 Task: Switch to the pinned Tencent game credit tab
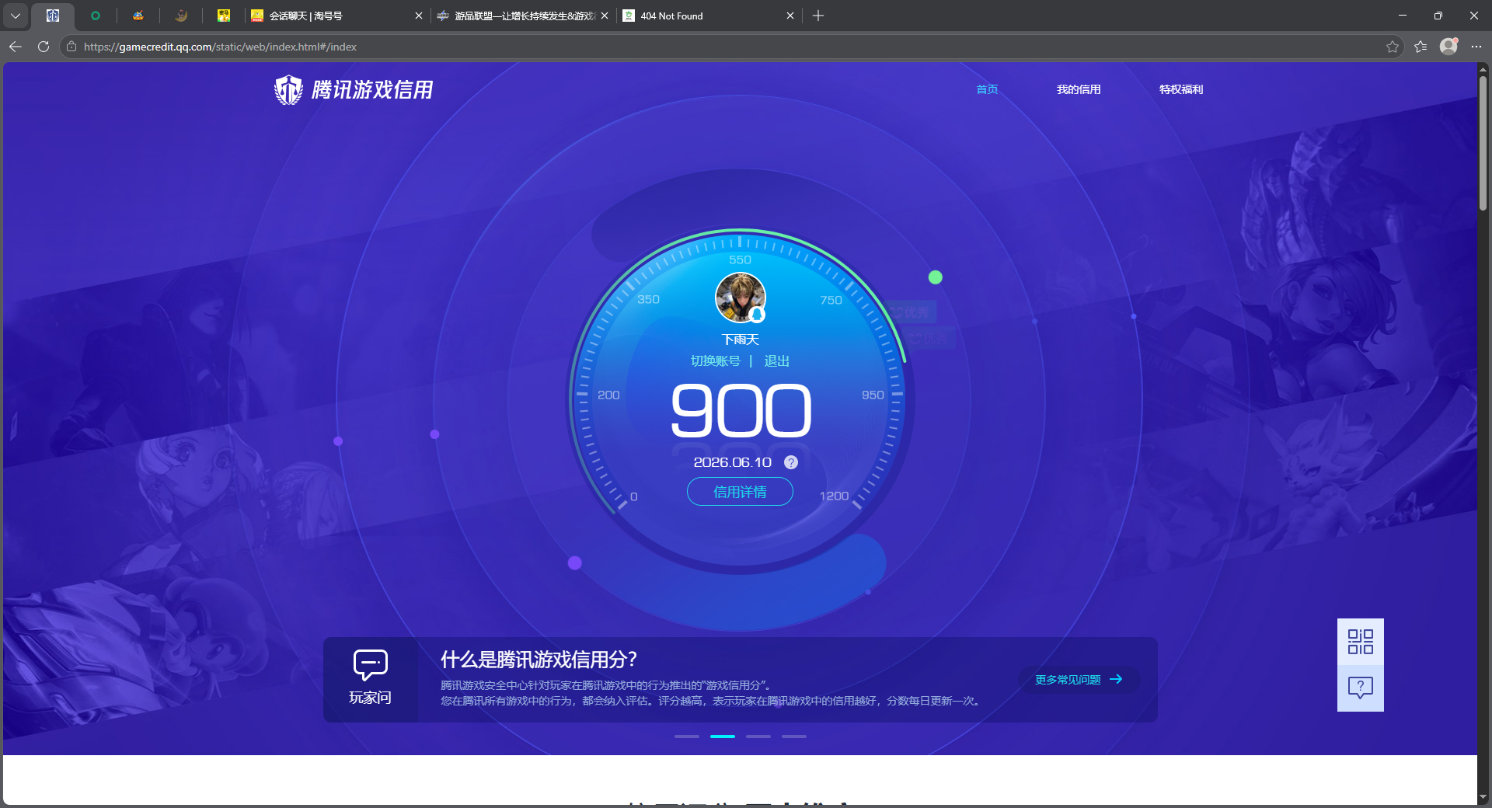point(53,16)
